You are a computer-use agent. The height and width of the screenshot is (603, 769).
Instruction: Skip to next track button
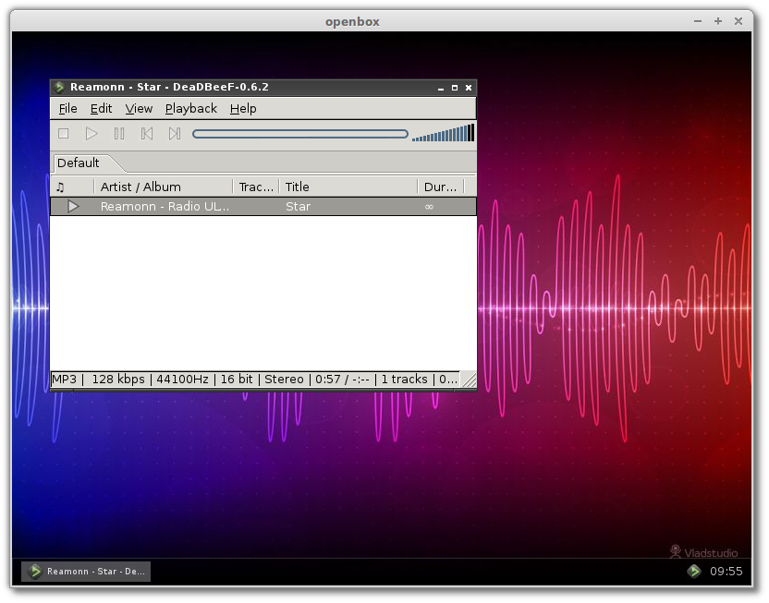click(175, 134)
